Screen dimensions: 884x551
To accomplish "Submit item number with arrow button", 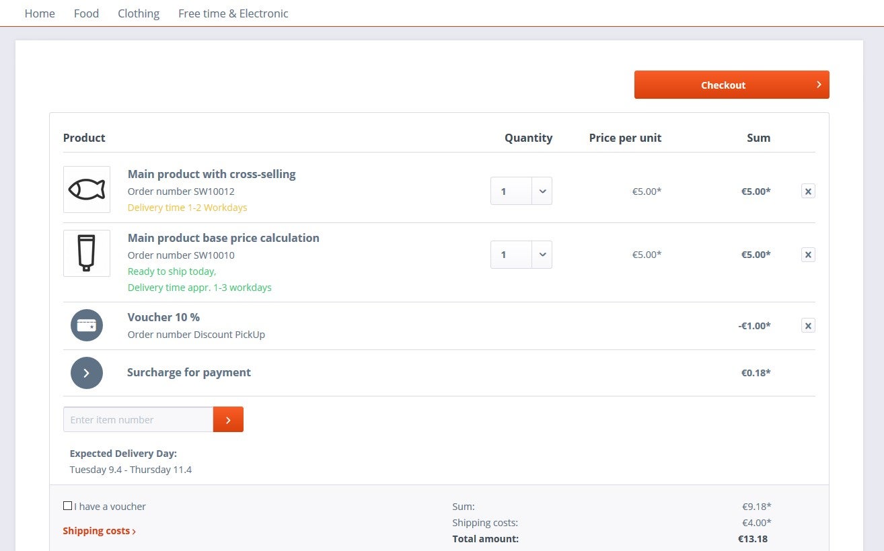I will point(228,419).
